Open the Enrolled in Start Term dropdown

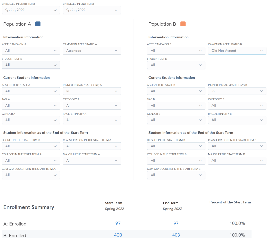(x=31, y=10)
